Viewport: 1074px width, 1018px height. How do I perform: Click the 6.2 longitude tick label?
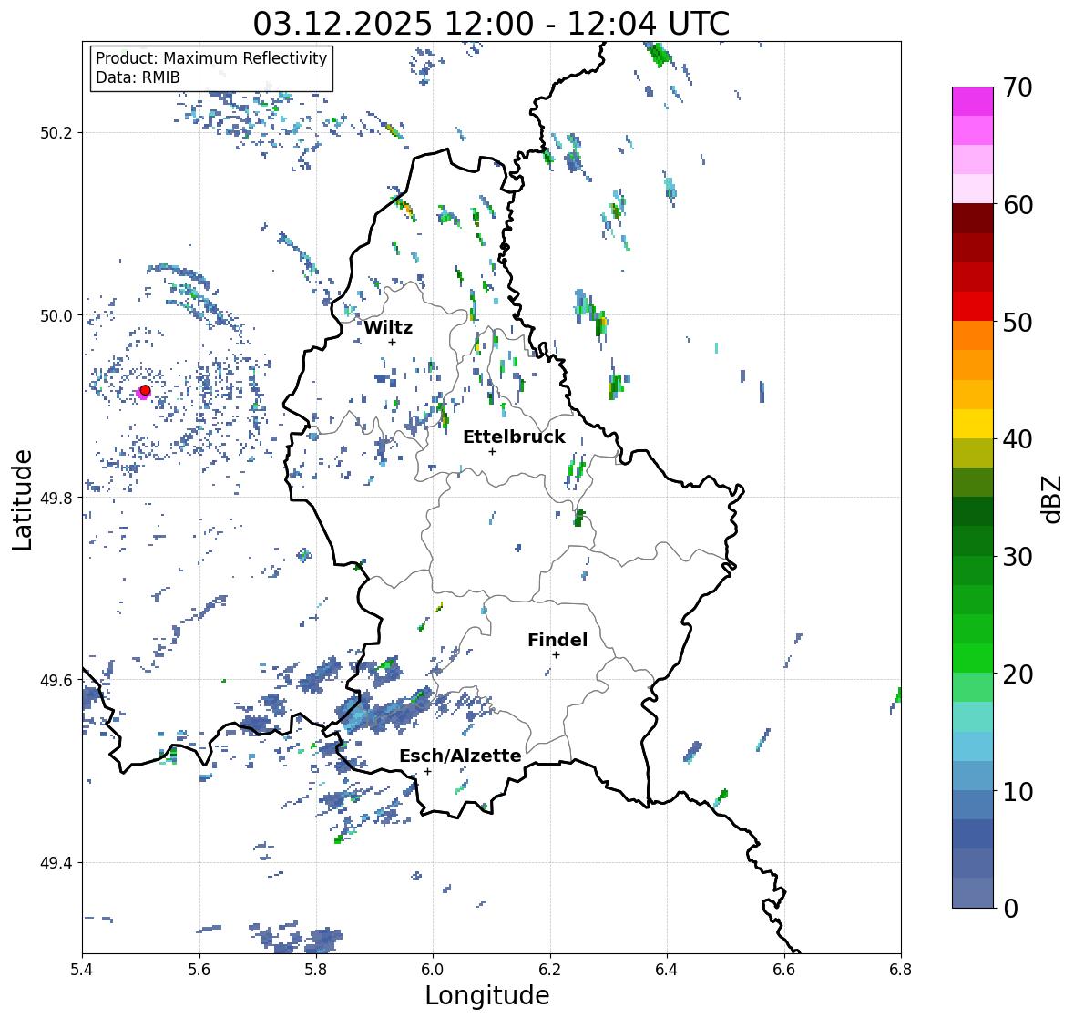point(550,969)
